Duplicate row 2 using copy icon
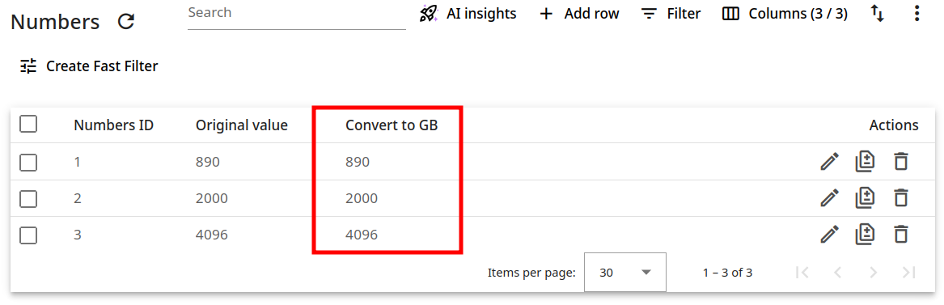 tap(866, 198)
